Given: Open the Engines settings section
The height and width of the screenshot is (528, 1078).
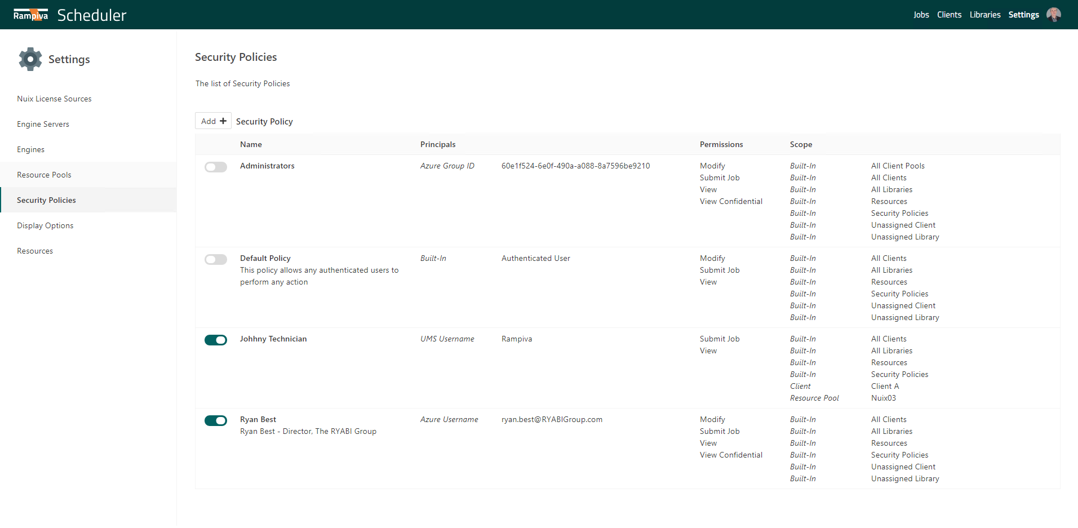Looking at the screenshot, I should pos(30,149).
